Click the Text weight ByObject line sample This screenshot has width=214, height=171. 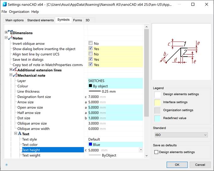(95, 155)
